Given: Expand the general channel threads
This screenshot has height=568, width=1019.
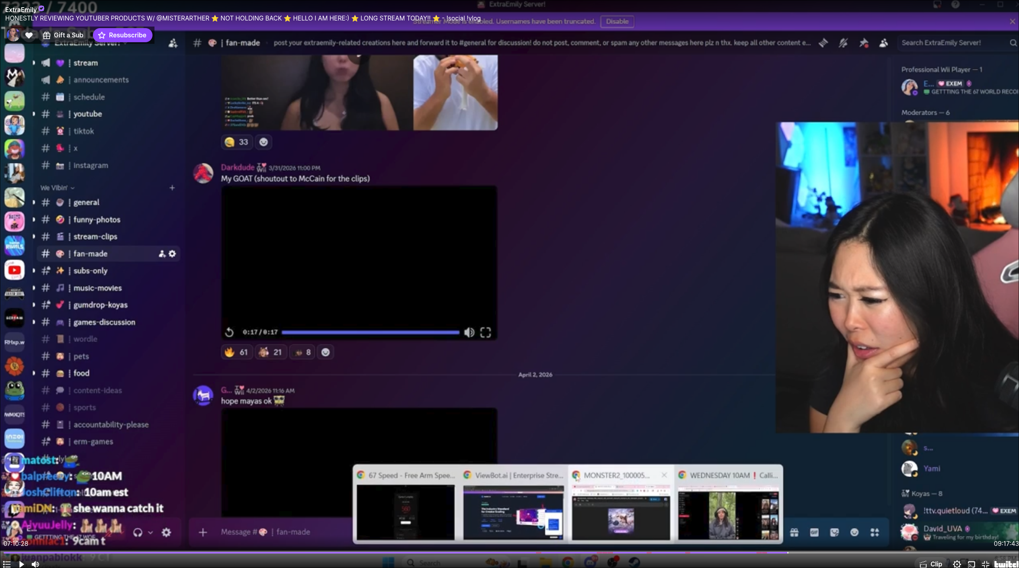Looking at the screenshot, I should [34, 202].
